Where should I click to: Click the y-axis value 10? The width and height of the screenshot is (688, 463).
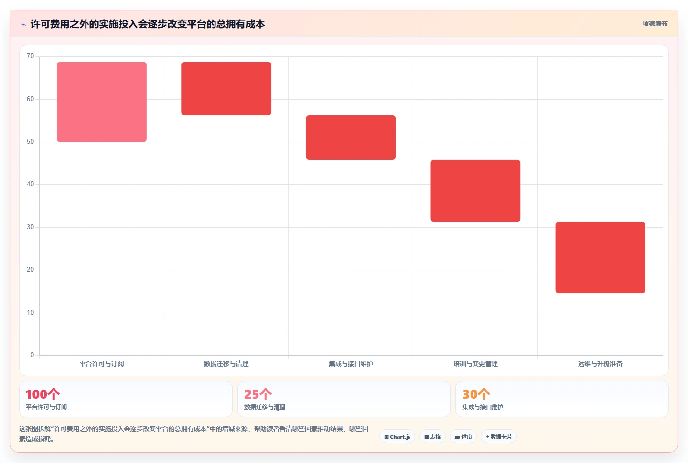tap(30, 313)
